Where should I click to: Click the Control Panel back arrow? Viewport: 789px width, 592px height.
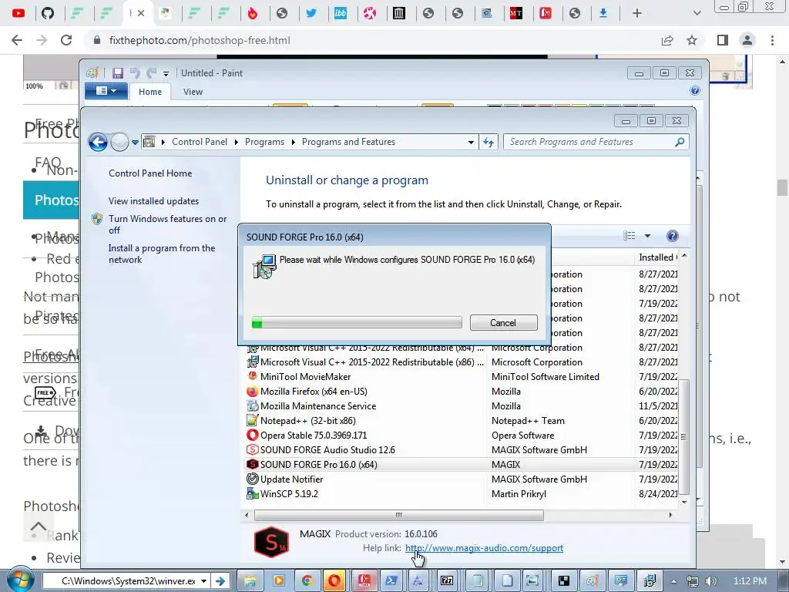click(98, 142)
